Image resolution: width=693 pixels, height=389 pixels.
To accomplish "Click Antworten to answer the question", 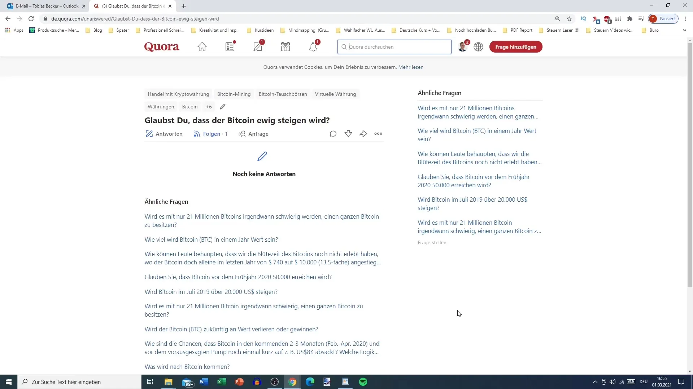I will pos(164,134).
